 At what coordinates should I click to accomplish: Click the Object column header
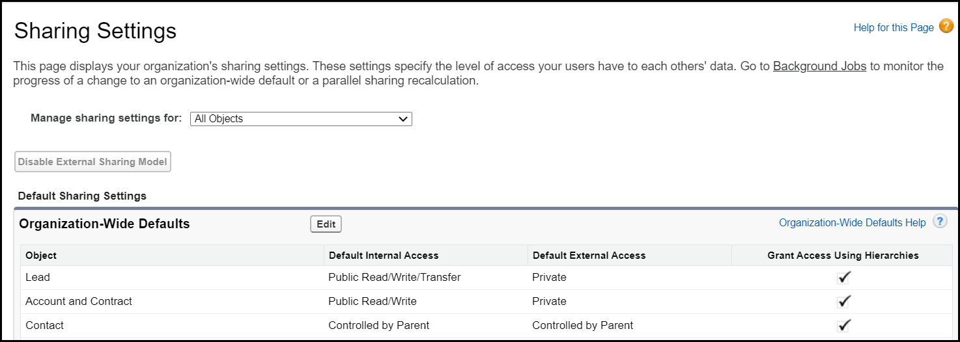(41, 256)
